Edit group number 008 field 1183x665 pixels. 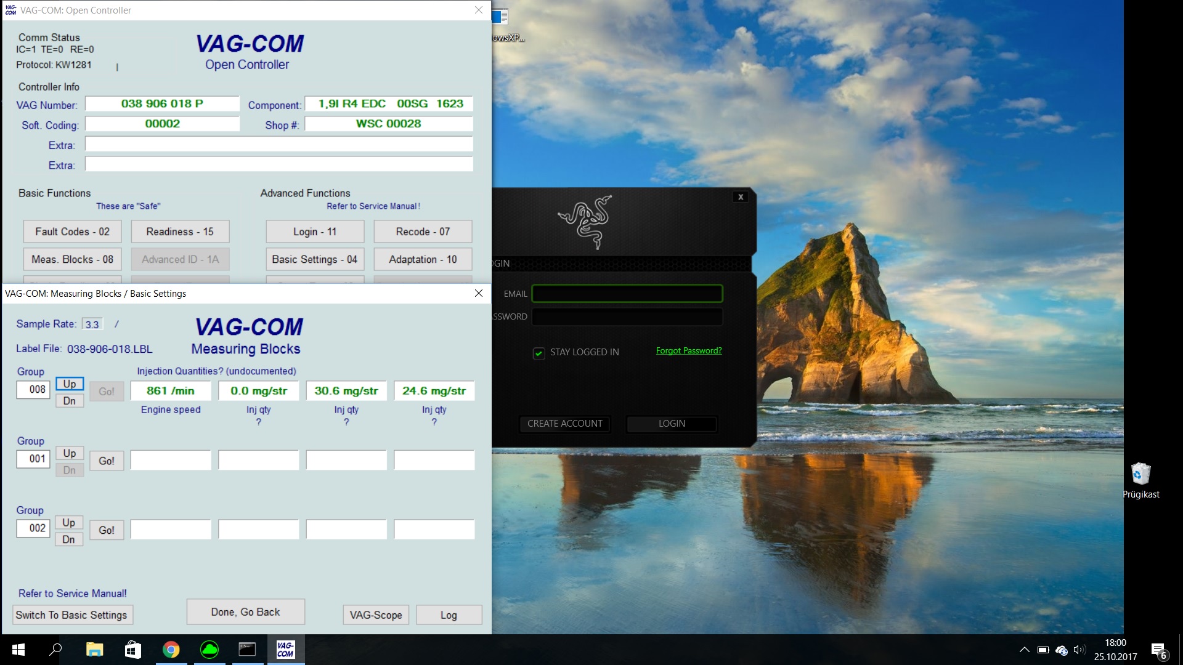[33, 389]
